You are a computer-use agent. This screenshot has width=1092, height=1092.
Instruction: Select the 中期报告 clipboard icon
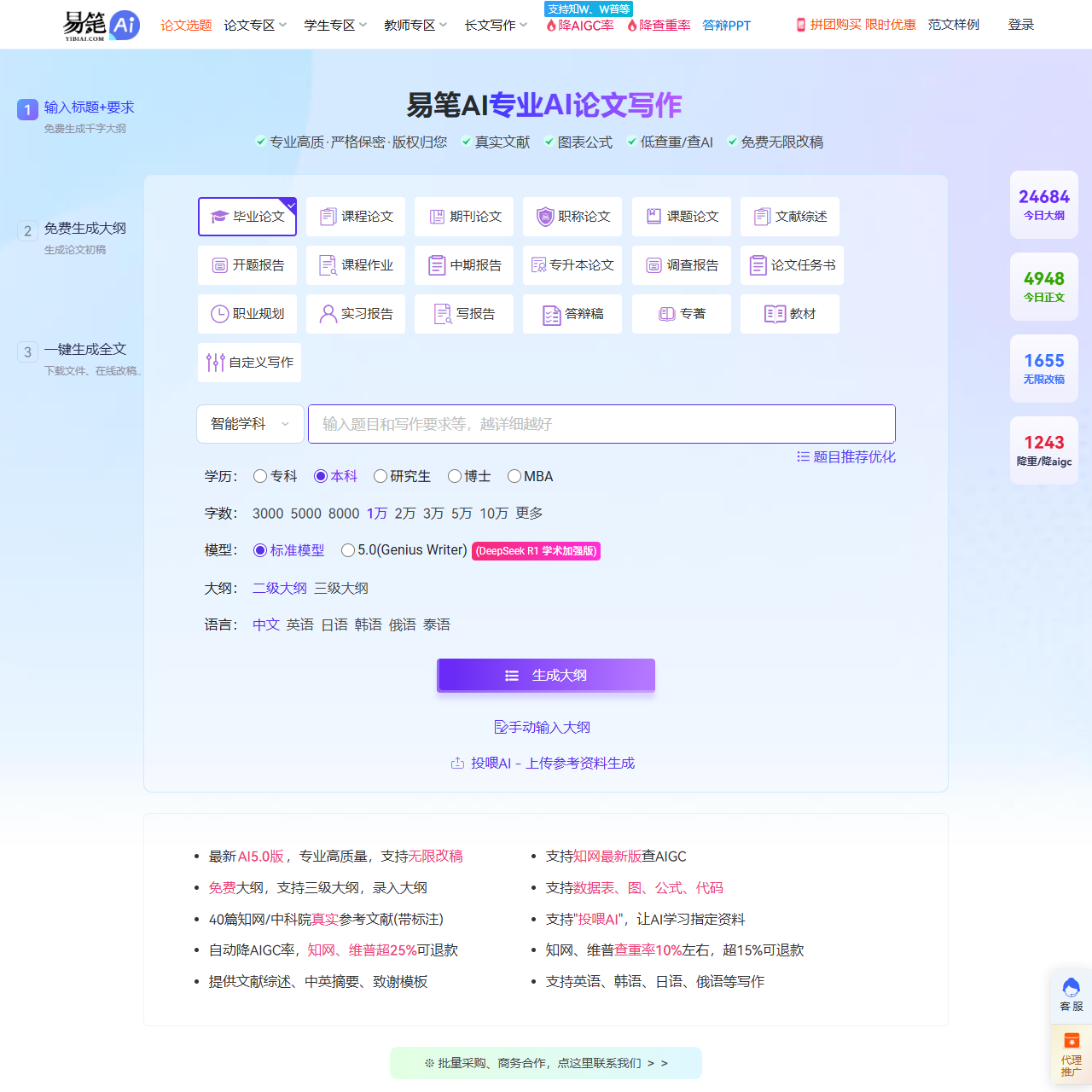(x=437, y=265)
